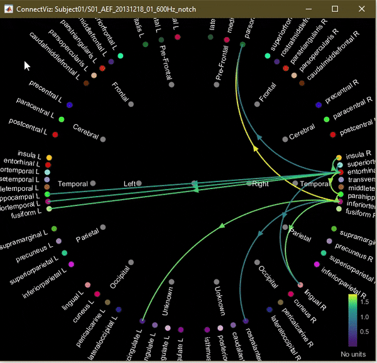
Task: Expand the right Frontal lobe node
Action: click(257, 104)
